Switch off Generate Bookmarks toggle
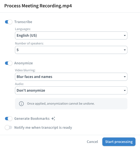The width and height of the screenshot is (140, 148). pyautogui.click(x=8, y=118)
